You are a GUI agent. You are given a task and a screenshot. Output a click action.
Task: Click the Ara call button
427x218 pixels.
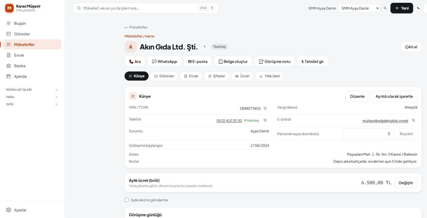(135, 61)
